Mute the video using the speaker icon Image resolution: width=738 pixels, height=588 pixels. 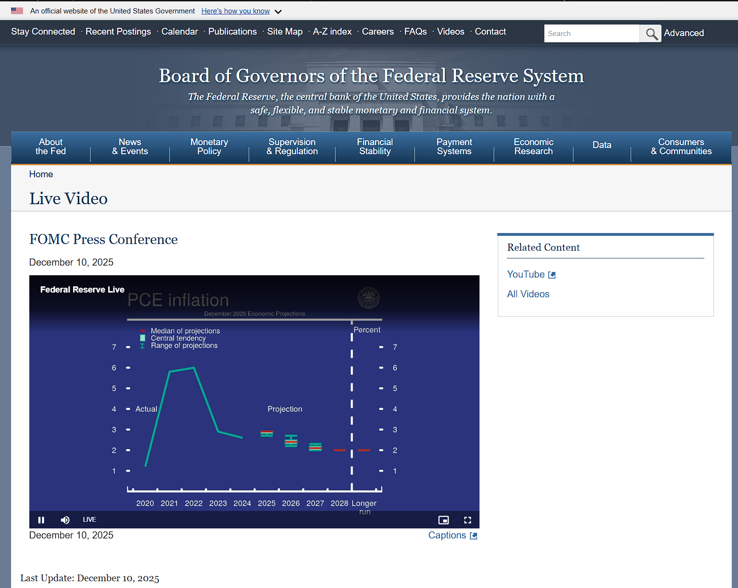coord(65,520)
